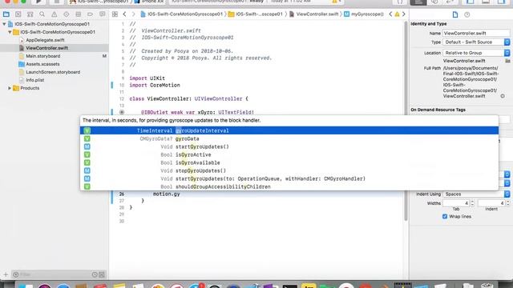Open the Indent Using Spaces dropdown
The width and height of the screenshot is (513, 288).
click(476, 194)
